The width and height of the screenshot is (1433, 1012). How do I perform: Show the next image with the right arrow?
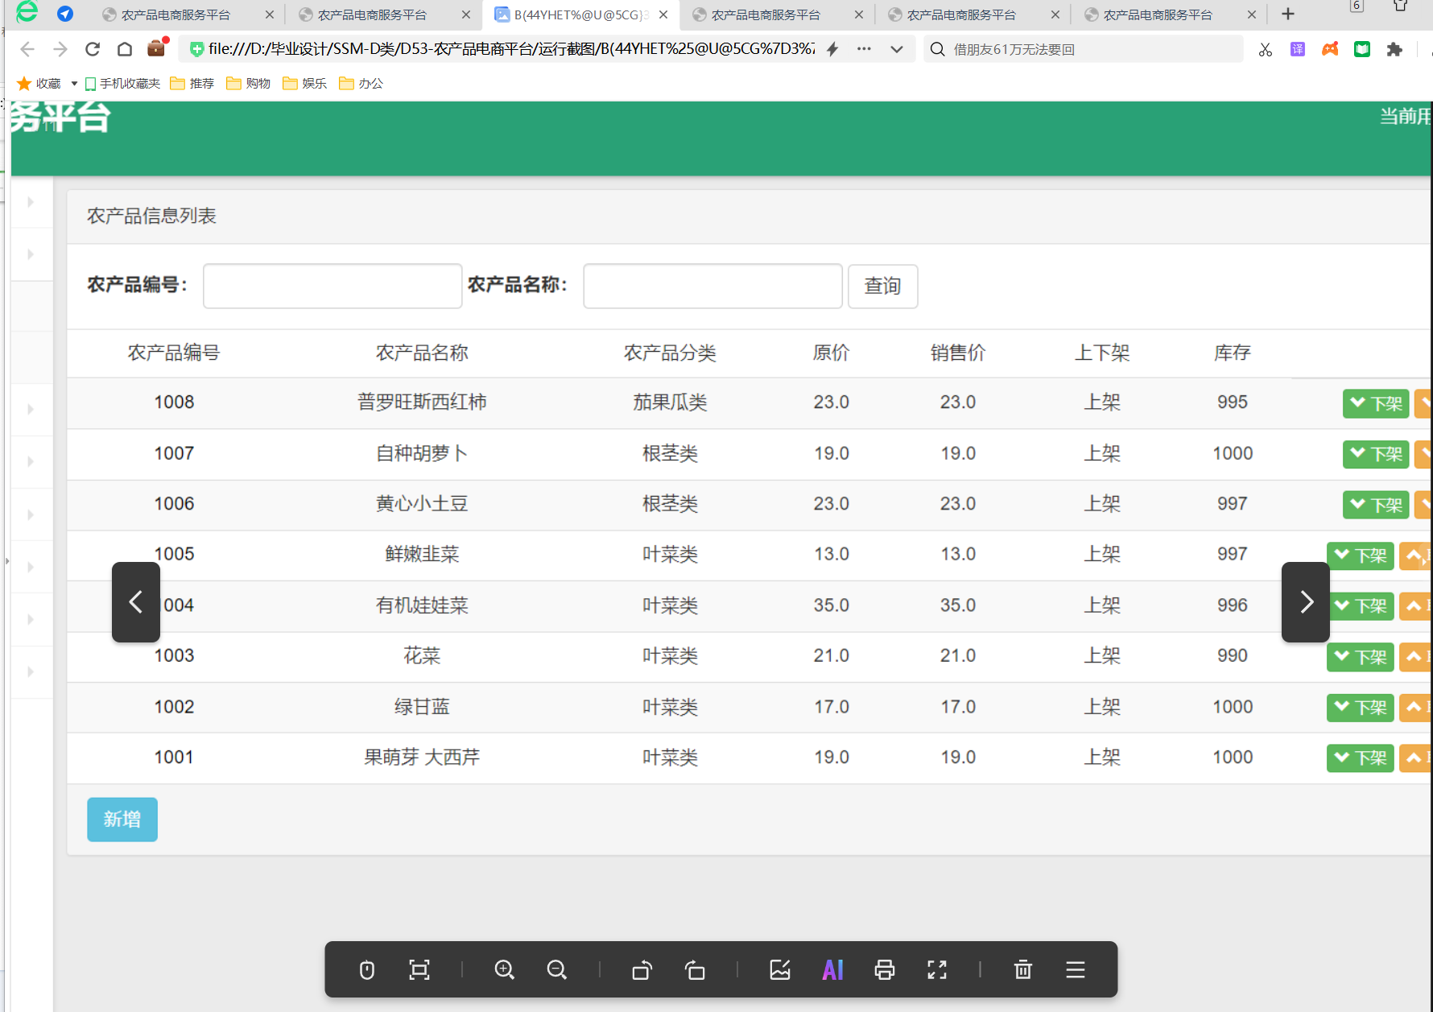pos(1306,601)
